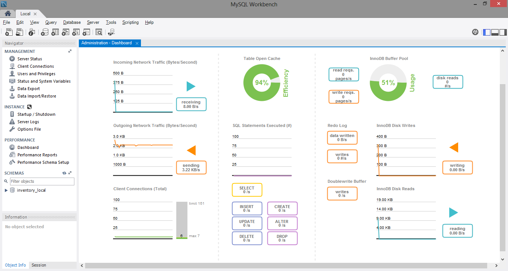Screen dimensions: 508x271
Task: Open a SQL script file
Action: [20, 32]
